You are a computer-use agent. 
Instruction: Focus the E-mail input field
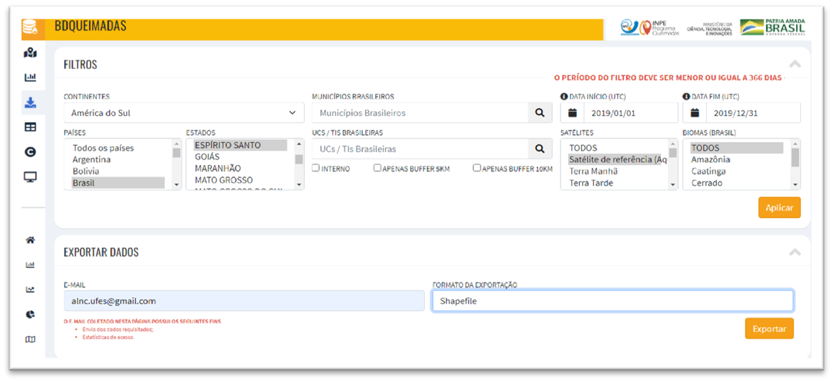(x=243, y=301)
